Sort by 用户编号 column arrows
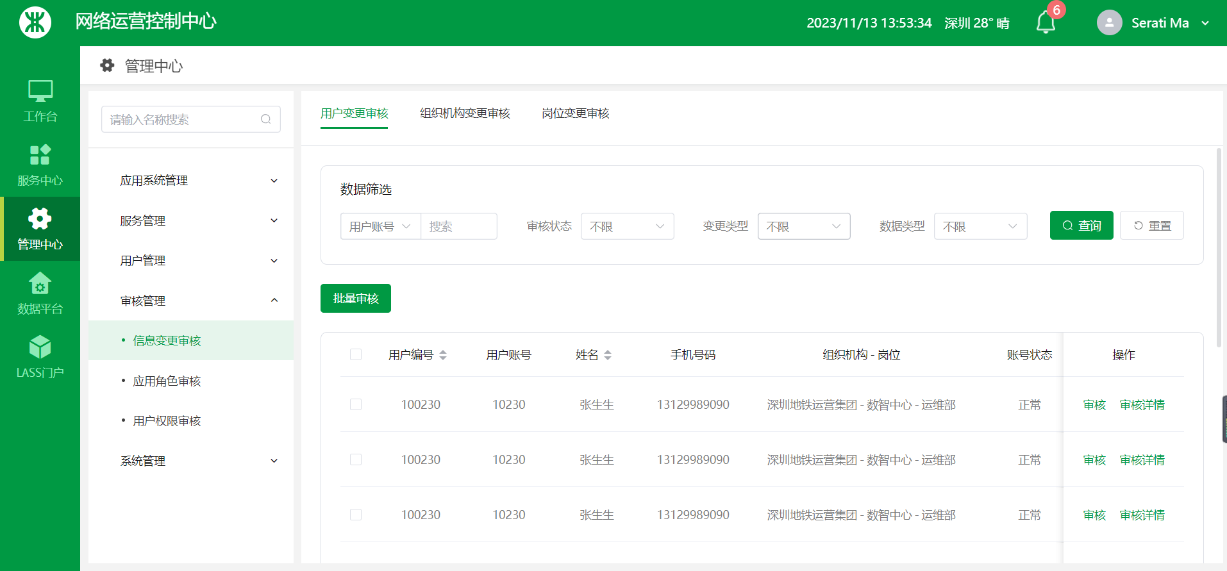The height and width of the screenshot is (571, 1227). [443, 355]
